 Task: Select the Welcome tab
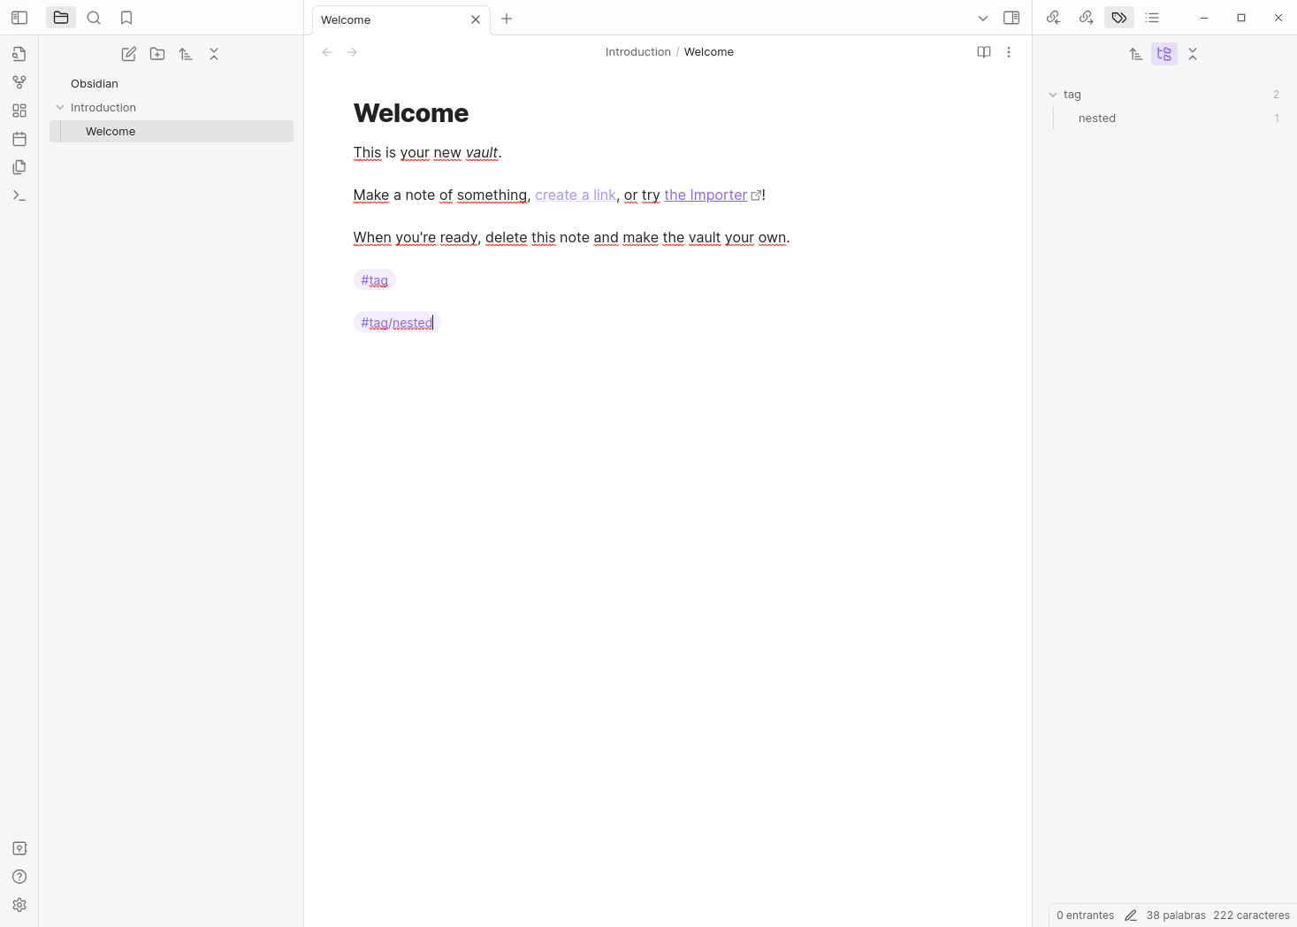(x=389, y=19)
